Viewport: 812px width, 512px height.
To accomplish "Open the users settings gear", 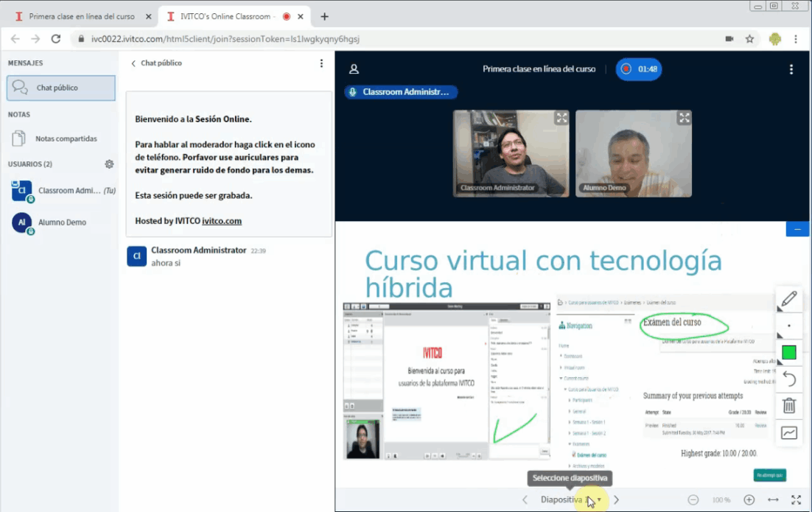I will pos(109,164).
